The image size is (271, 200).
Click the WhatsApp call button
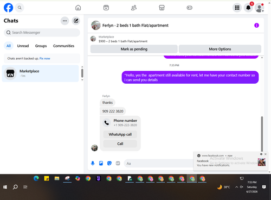(x=120, y=134)
